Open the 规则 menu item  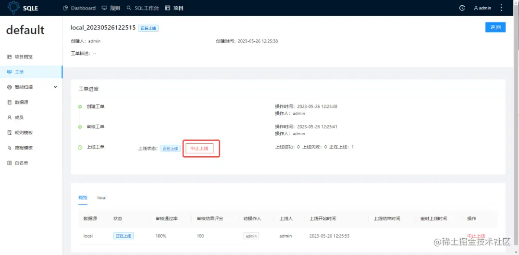tap(111, 8)
